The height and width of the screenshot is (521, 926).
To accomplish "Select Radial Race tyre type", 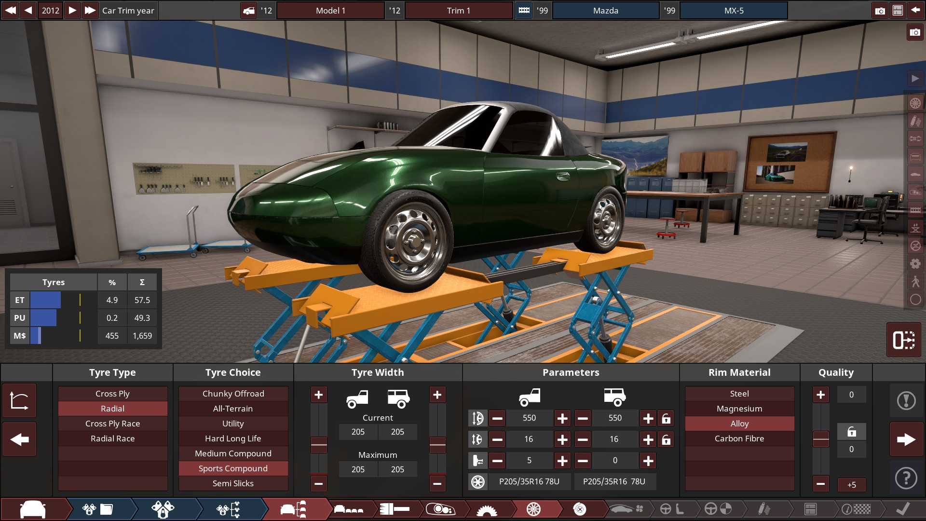I will point(112,439).
